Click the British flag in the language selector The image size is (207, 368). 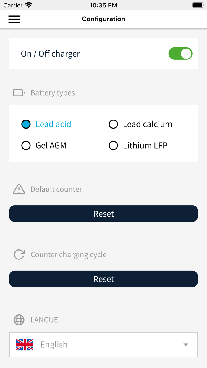coord(25,344)
